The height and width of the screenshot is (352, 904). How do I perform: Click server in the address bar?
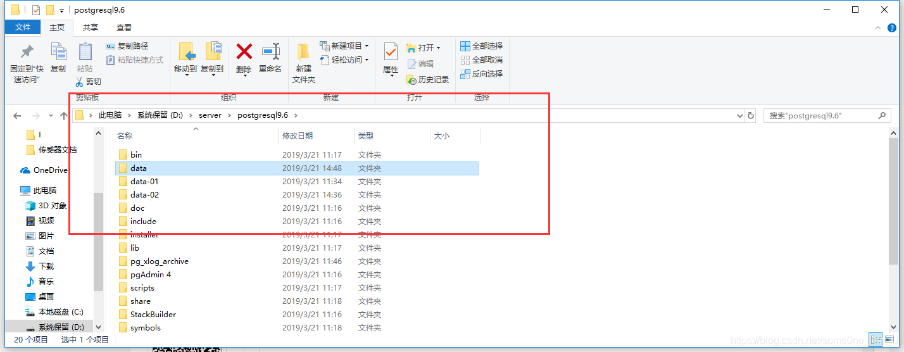(210, 115)
